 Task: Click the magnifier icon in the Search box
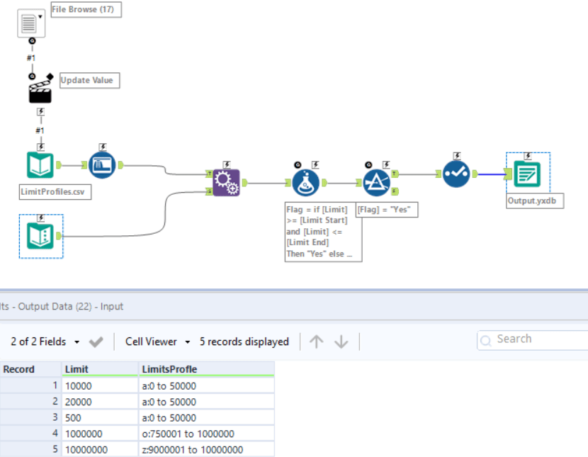(x=485, y=339)
